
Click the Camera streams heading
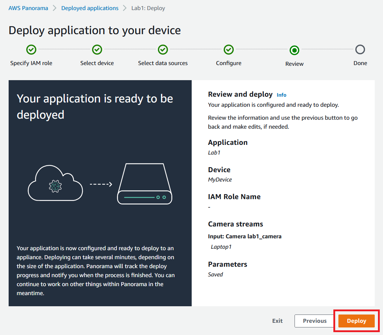235,224
